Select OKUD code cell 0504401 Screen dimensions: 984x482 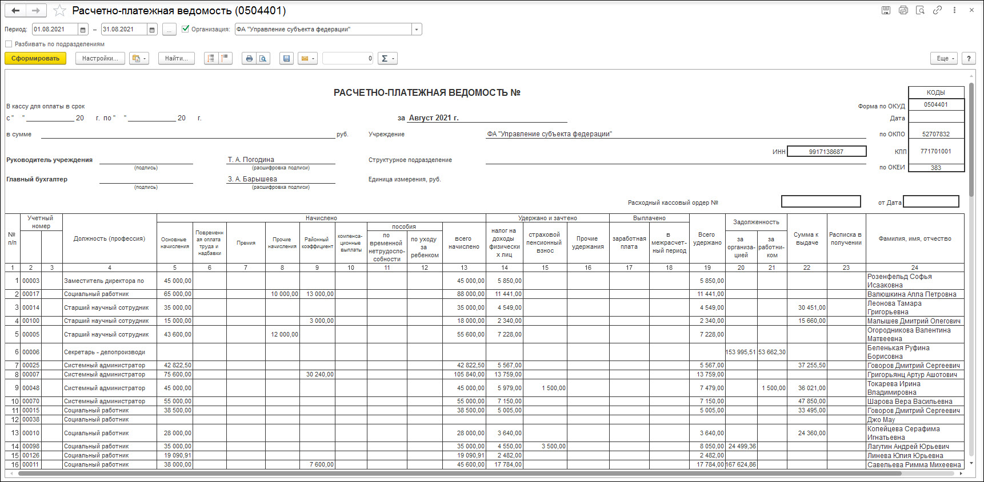click(x=936, y=105)
